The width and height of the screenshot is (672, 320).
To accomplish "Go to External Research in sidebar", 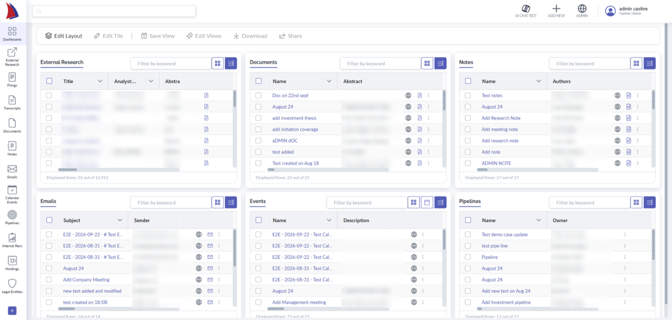I will click(12, 57).
